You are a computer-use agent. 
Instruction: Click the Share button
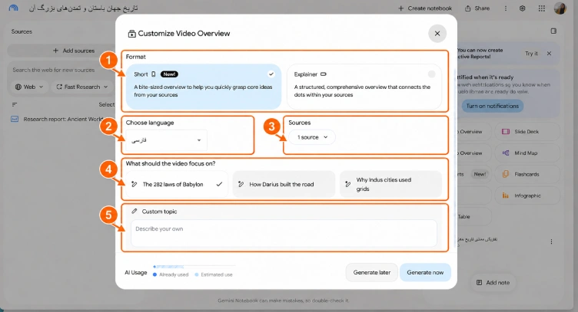(477, 8)
